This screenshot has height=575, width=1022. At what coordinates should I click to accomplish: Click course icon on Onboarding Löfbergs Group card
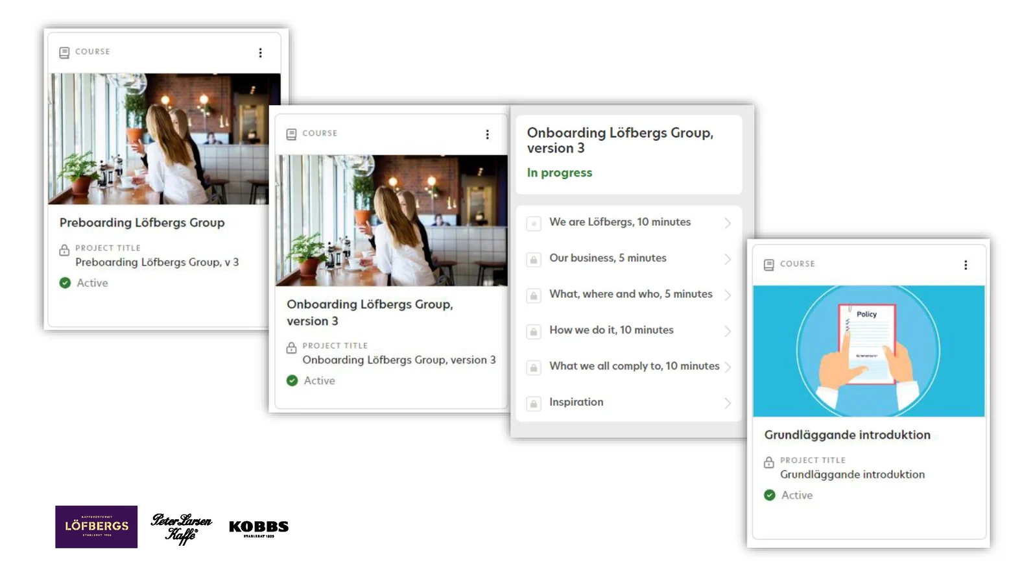click(x=291, y=134)
